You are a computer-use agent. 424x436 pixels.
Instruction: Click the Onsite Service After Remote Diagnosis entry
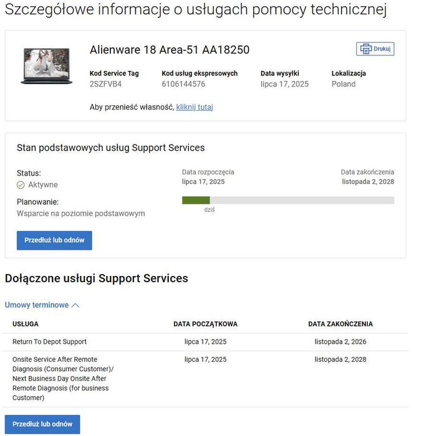(x=63, y=379)
